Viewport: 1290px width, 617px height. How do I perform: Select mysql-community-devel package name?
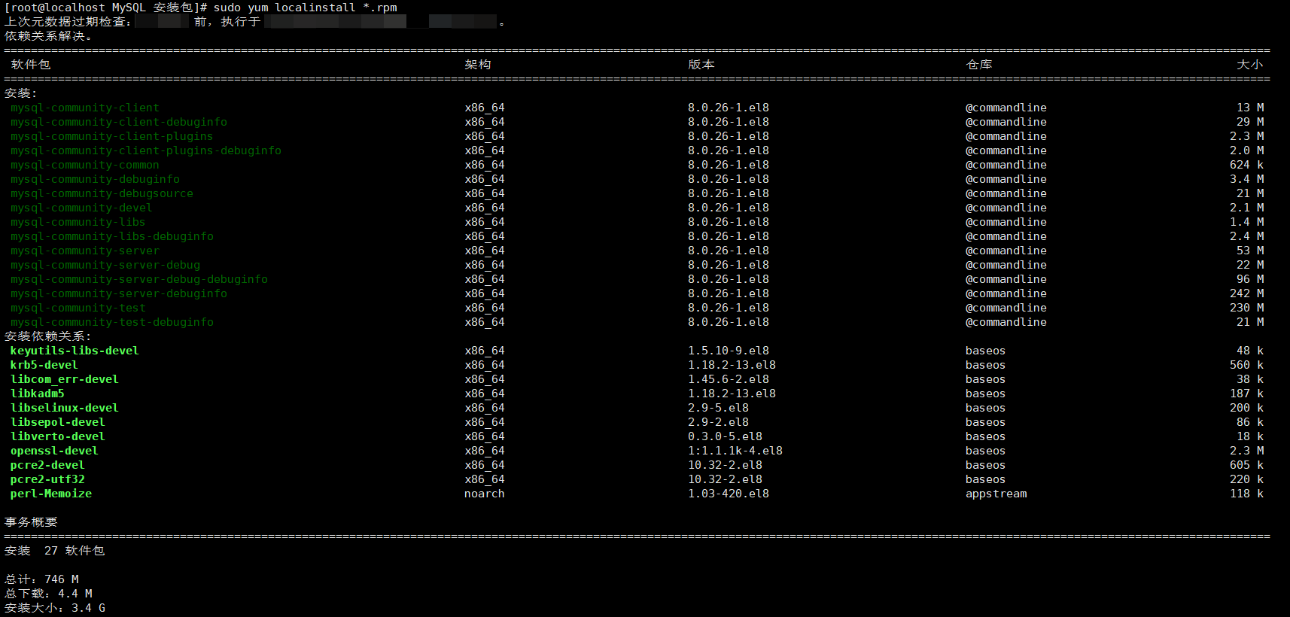pos(81,208)
